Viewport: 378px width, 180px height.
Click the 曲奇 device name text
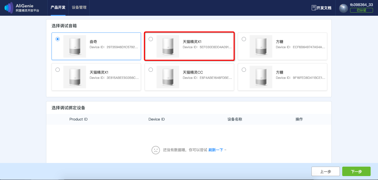point(93,42)
